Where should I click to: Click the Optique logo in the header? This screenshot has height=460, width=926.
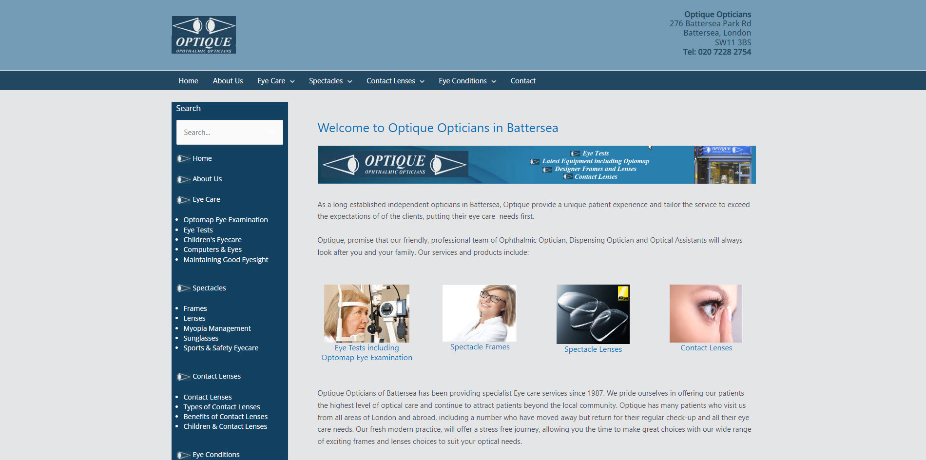point(204,35)
